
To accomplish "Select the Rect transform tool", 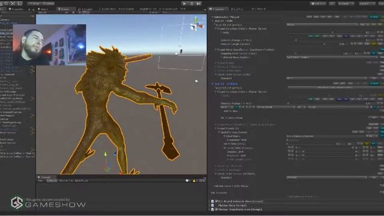I will click(20, 4).
